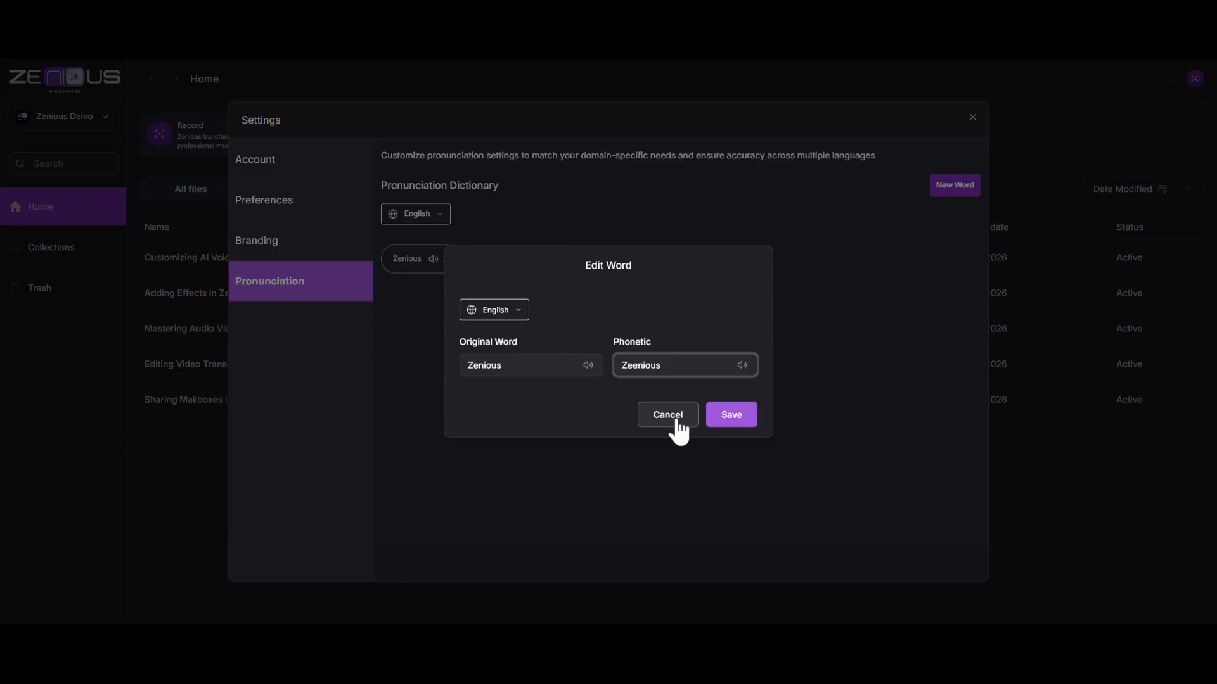1217x684 pixels.
Task: Play audio for the Original Word field
Action: pyautogui.click(x=588, y=365)
